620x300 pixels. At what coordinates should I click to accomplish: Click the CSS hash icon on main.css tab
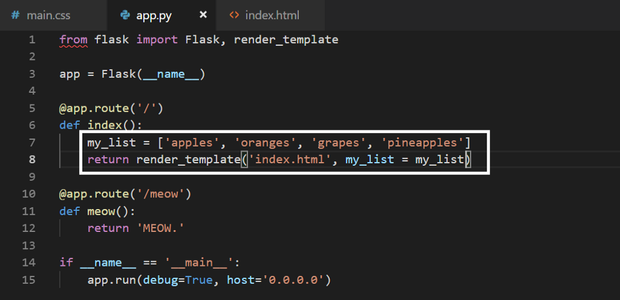click(x=15, y=15)
